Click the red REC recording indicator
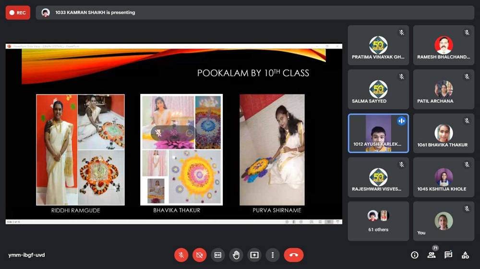This screenshot has height=269, width=480. pos(18,12)
